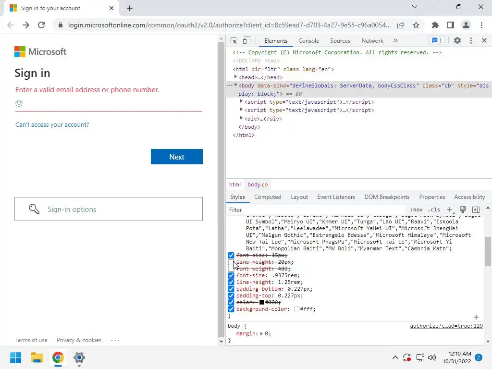Image resolution: width=492 pixels, height=369 pixels.
Task: Click the Next button
Action: coord(177,157)
